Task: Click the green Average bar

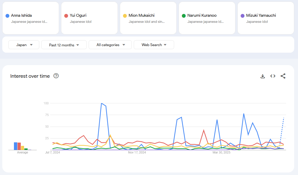Action: tap(26, 149)
